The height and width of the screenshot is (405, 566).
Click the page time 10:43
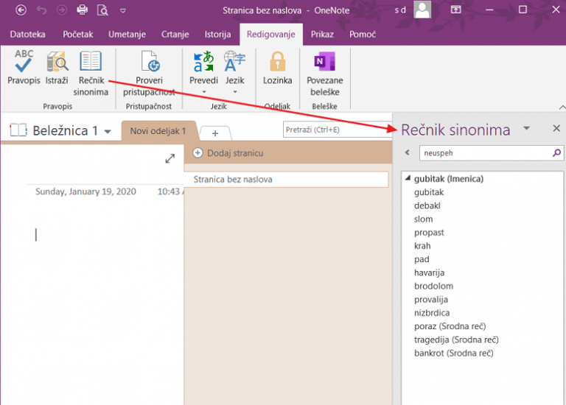tap(169, 191)
